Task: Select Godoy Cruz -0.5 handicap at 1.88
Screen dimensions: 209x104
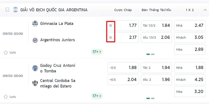Action: pos(123,68)
